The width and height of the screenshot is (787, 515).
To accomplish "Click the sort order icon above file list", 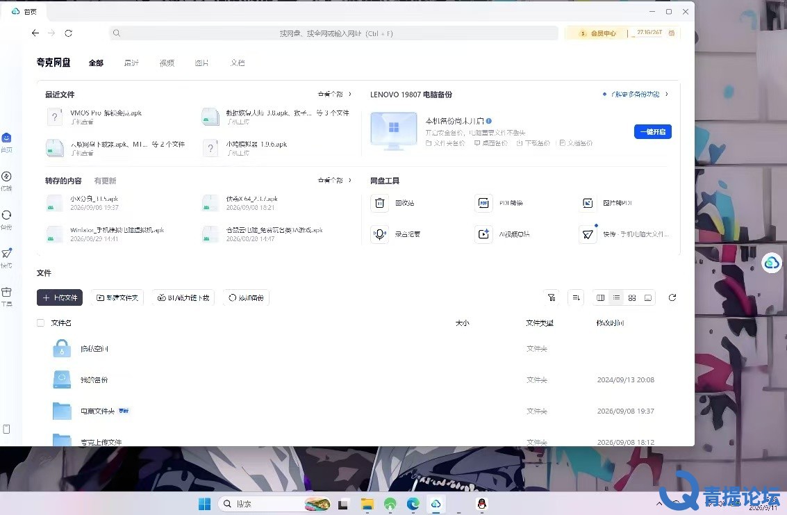I will click(577, 298).
